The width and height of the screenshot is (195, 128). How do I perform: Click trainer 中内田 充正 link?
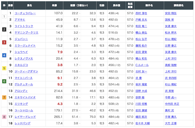[x=171, y=104]
